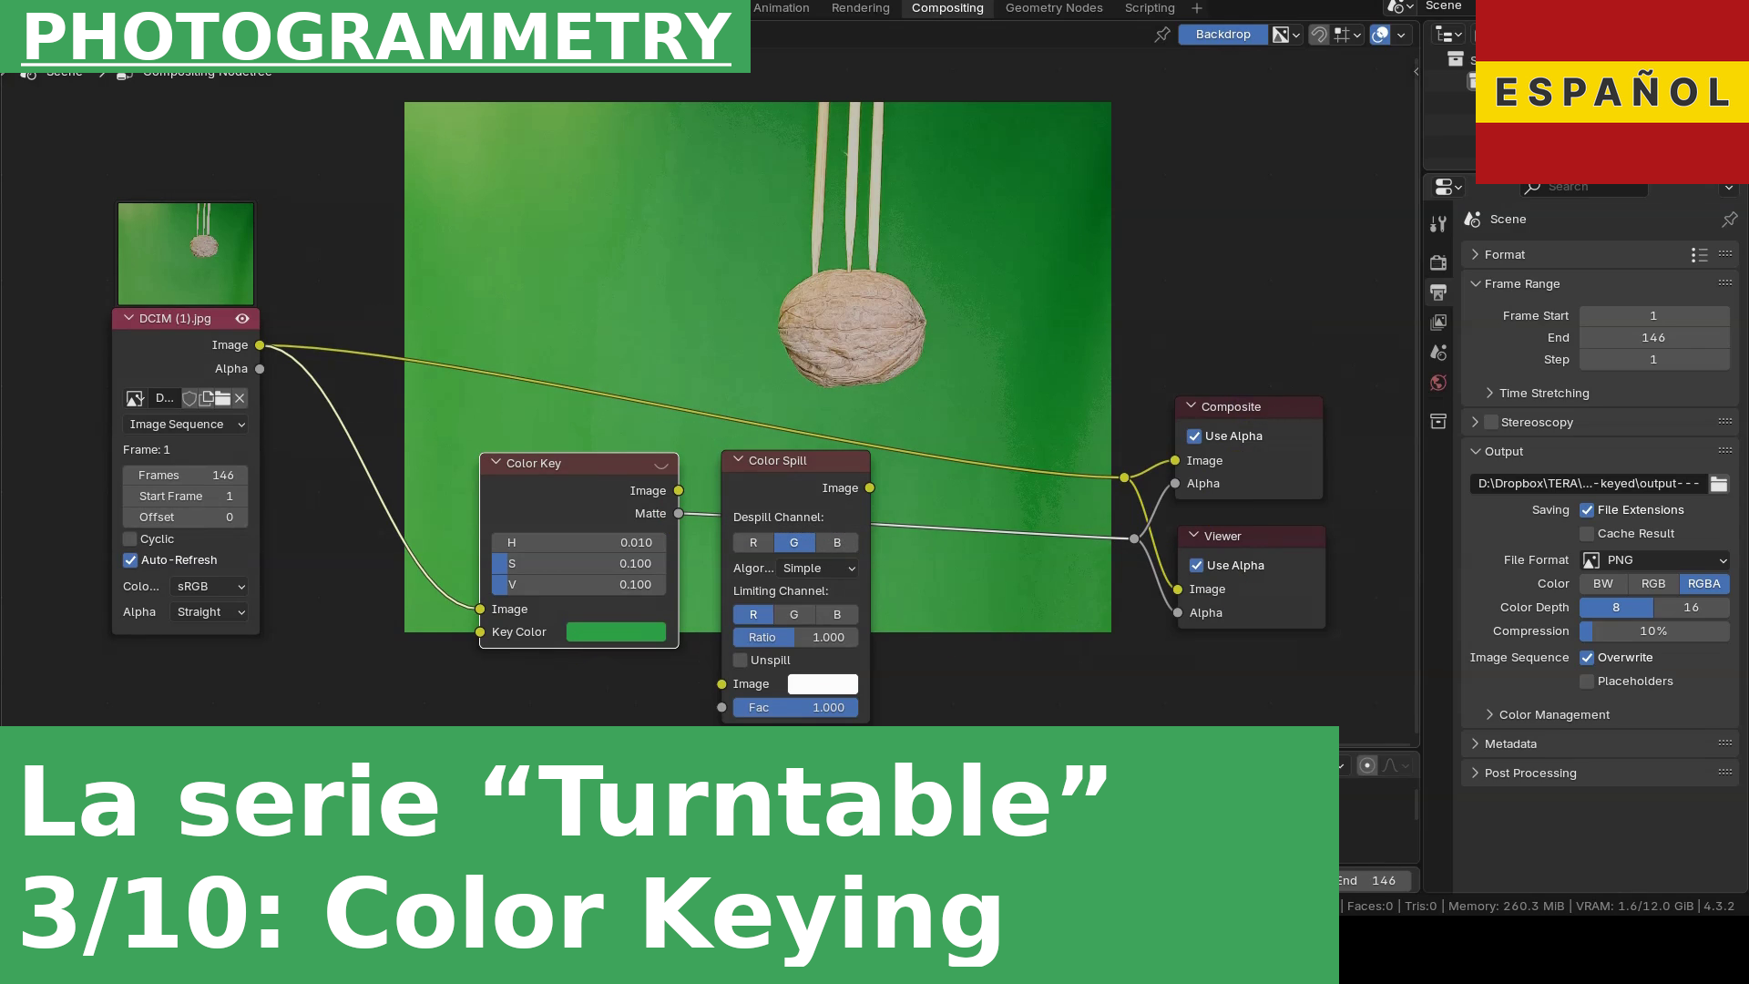Open the Collection properties tab icon
This screenshot has width=1749, height=984.
click(1438, 421)
